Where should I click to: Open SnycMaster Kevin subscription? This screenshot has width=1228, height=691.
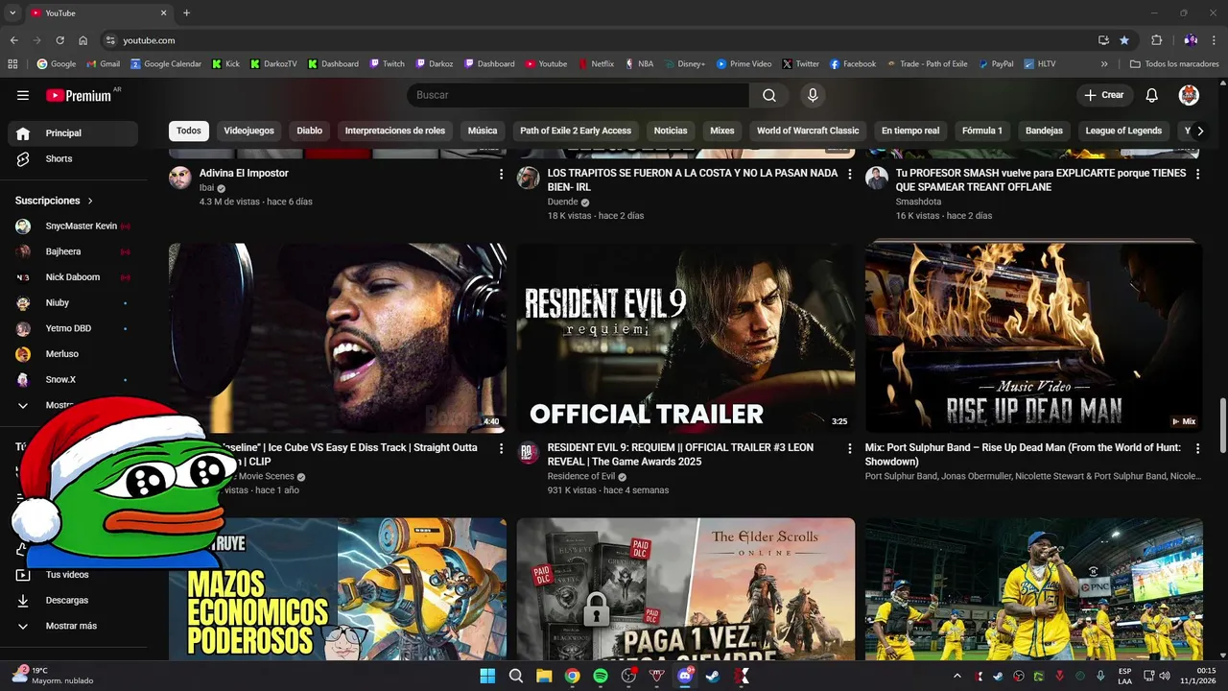(73, 226)
